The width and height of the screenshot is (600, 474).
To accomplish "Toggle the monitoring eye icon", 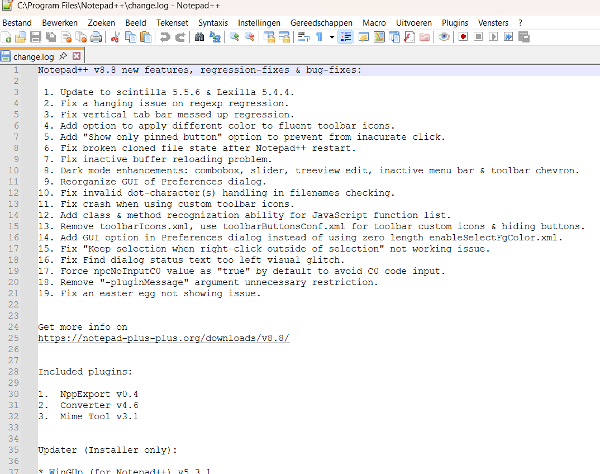I will [444, 37].
